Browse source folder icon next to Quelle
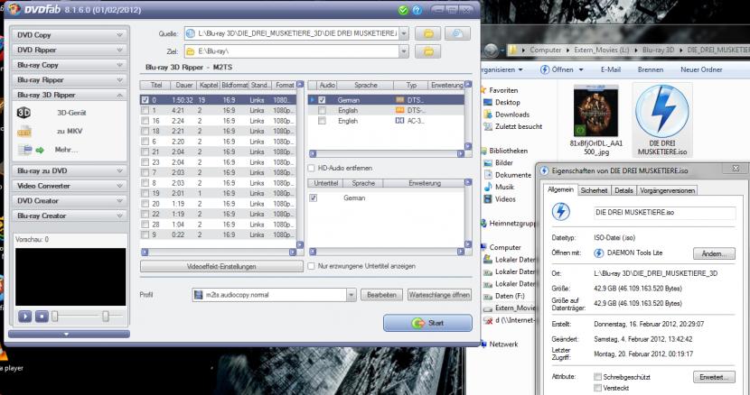This screenshot has height=395, width=750. click(x=428, y=33)
